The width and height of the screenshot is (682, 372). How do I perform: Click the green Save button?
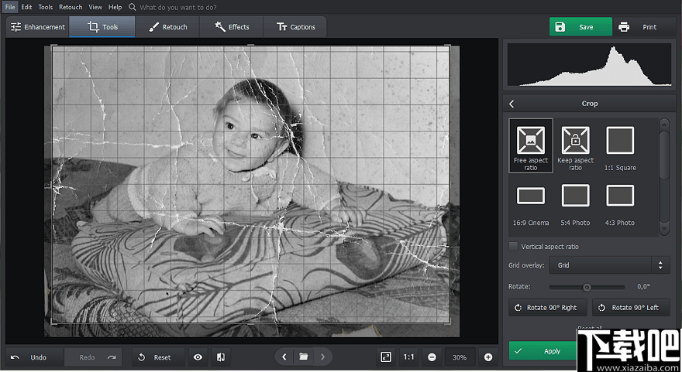580,27
